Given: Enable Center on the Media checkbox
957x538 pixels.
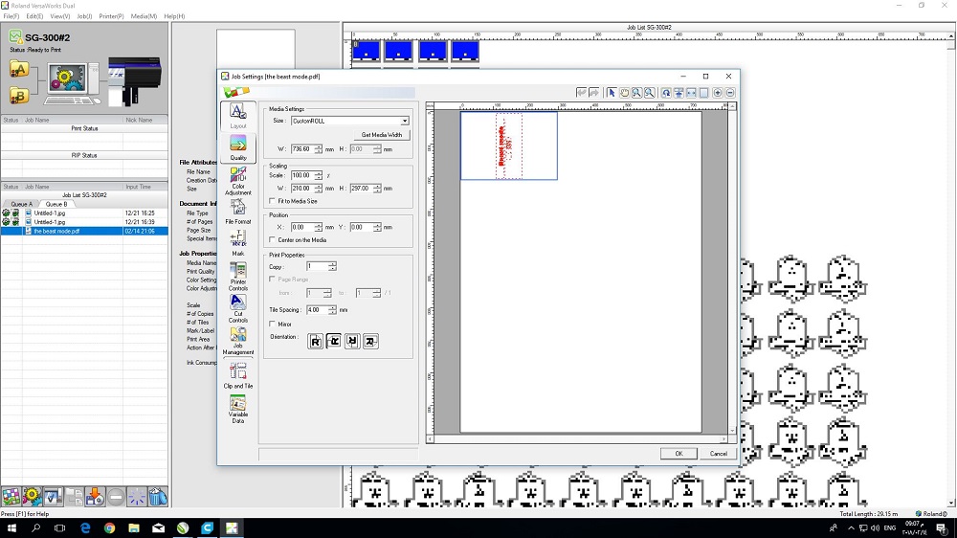Looking at the screenshot, I should click(272, 240).
